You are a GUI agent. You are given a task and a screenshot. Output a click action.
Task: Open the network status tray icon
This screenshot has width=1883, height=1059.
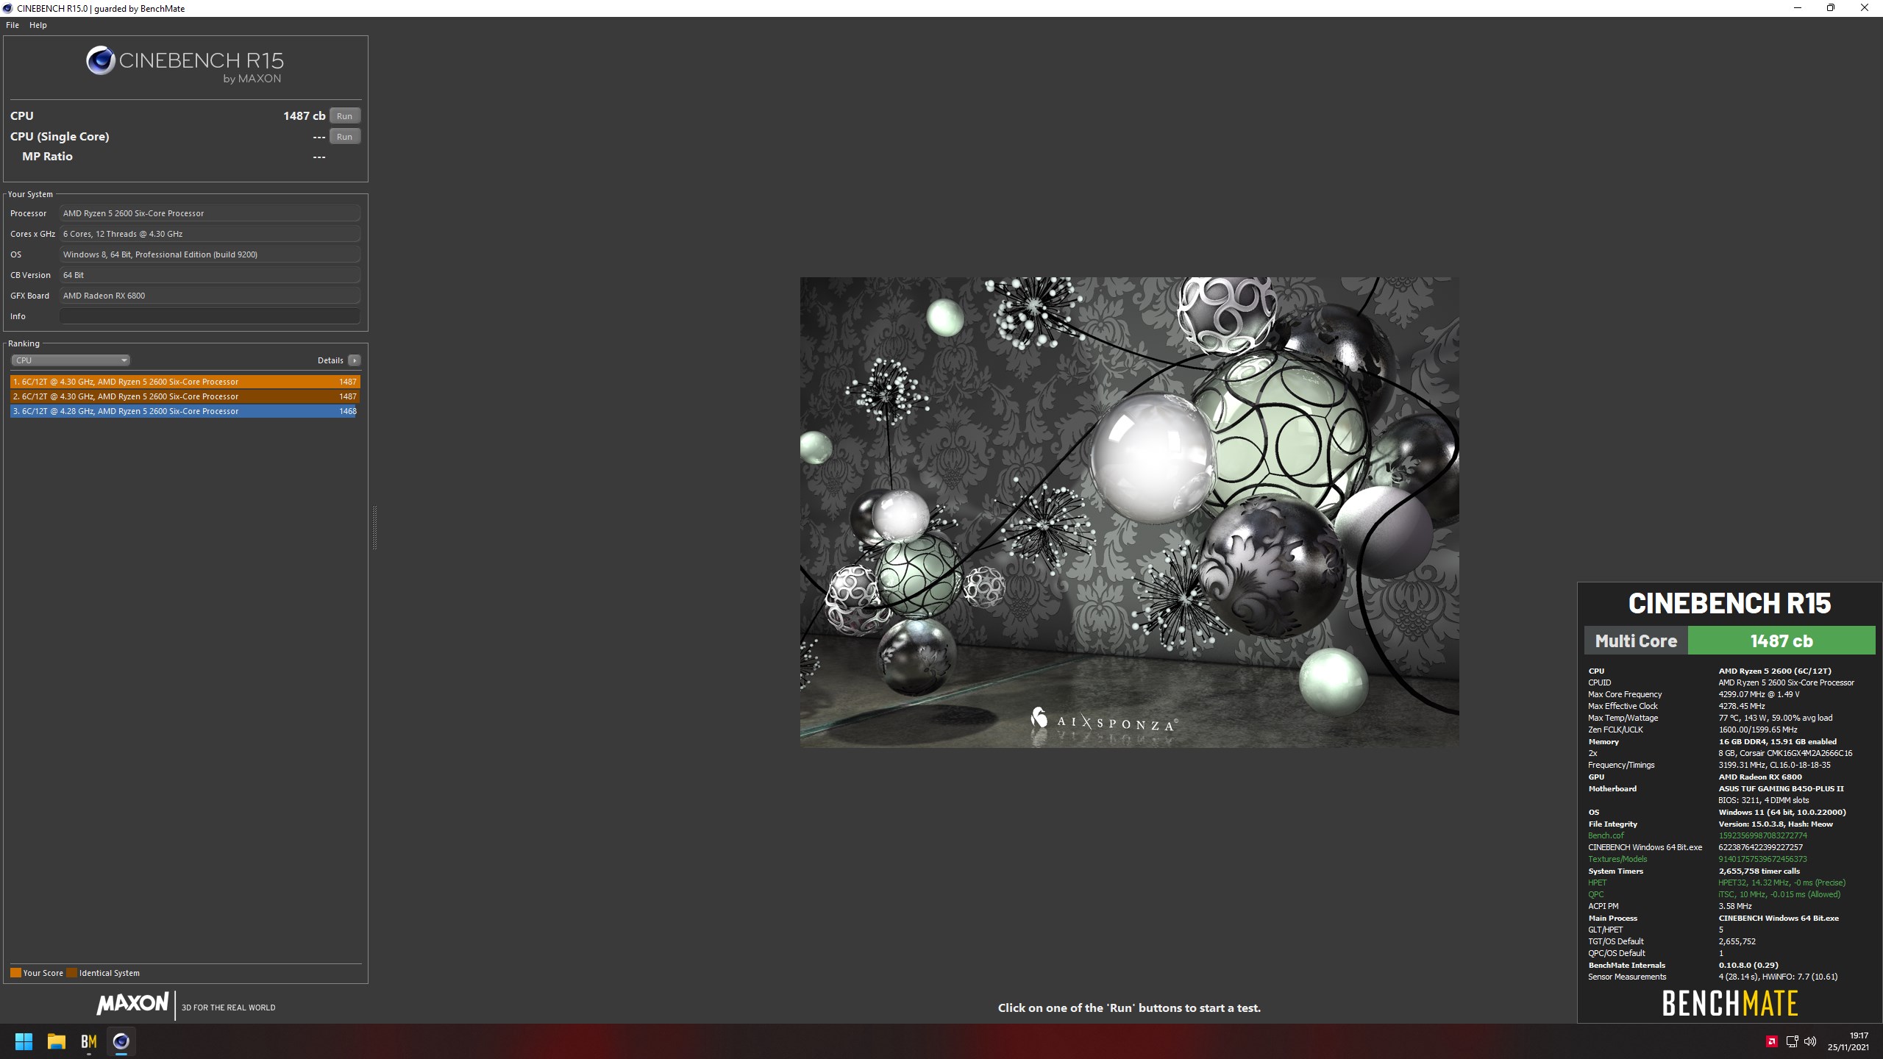pyautogui.click(x=1792, y=1041)
